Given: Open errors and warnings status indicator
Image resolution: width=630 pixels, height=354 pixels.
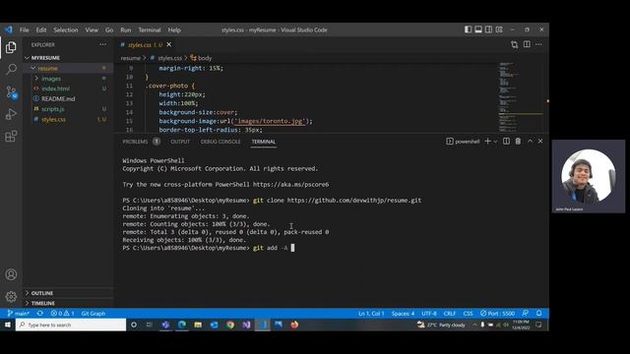Looking at the screenshot, I should tap(62, 314).
